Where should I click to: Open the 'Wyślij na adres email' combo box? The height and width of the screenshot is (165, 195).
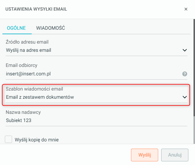click(x=91, y=50)
